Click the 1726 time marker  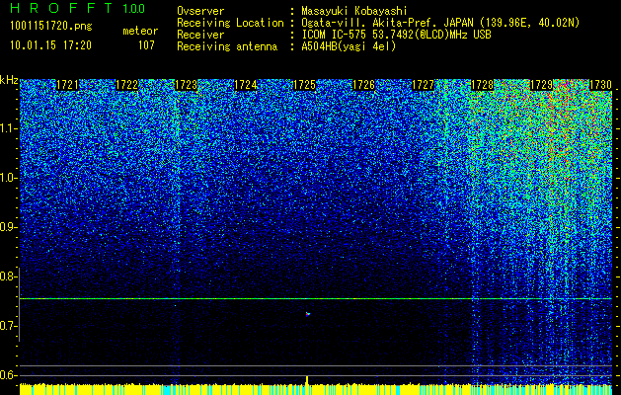364,85
